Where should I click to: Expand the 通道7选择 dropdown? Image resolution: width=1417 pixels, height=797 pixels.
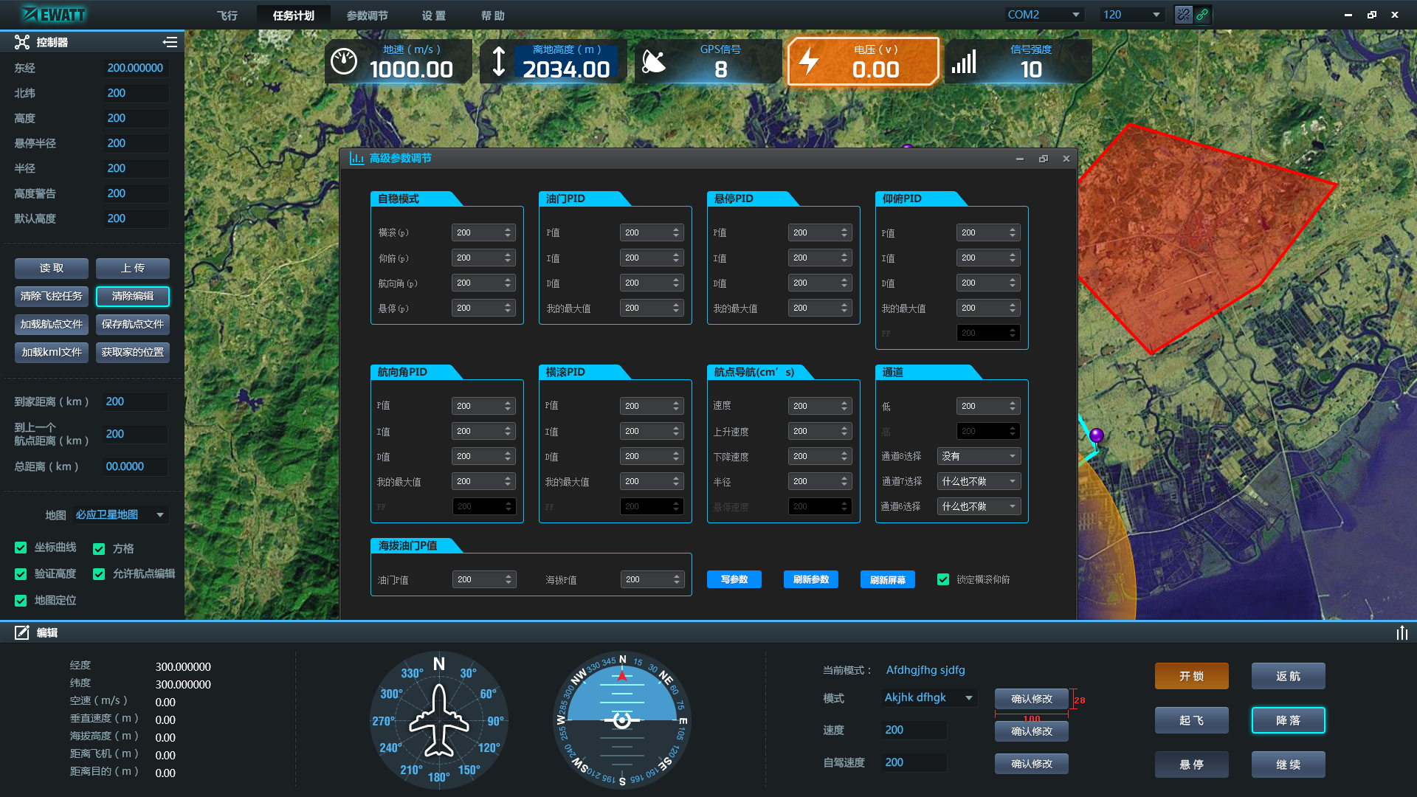979,481
